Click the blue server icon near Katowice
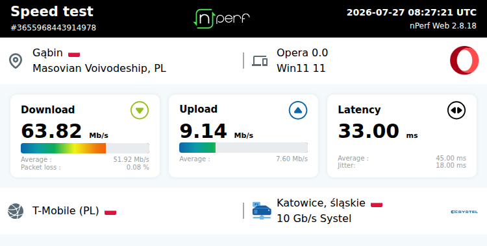The width and height of the screenshot is (487, 246). (x=262, y=210)
